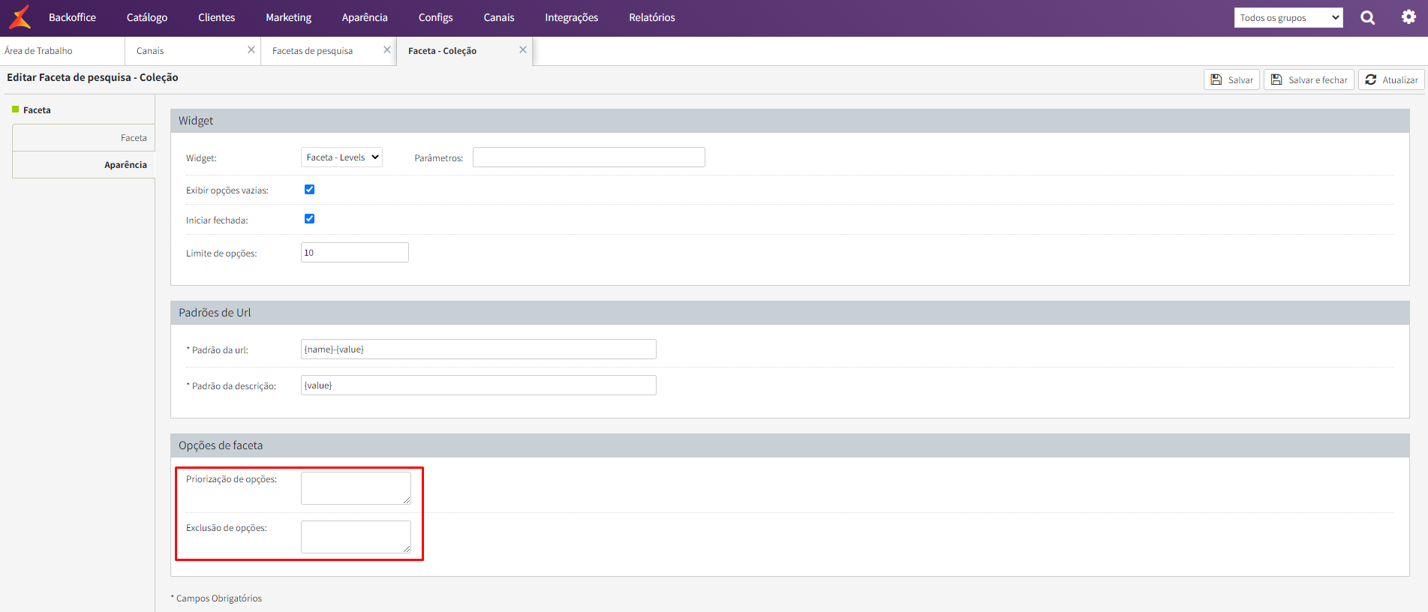Select Faceta item in side panel
1428x612 pixels.
pos(83,138)
